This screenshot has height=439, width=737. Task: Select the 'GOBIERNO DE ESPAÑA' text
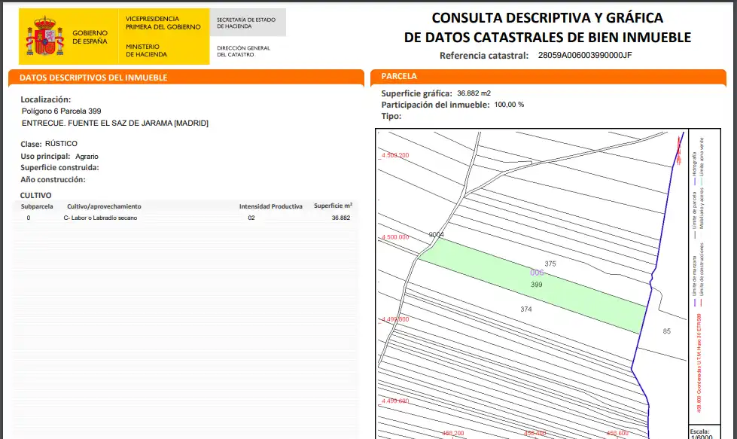click(90, 37)
